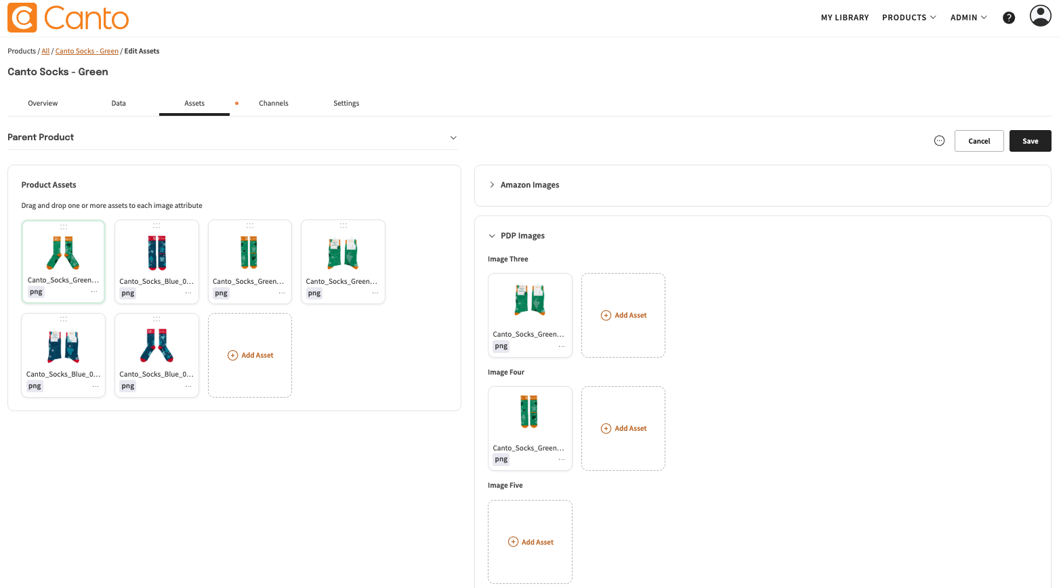Click the Image Five label

click(x=505, y=486)
